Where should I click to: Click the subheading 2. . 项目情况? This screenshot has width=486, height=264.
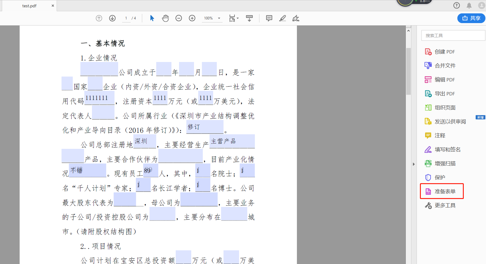click(x=100, y=246)
